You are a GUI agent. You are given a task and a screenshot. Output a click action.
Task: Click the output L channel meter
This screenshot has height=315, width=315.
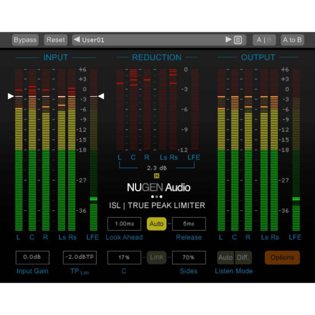(221, 150)
